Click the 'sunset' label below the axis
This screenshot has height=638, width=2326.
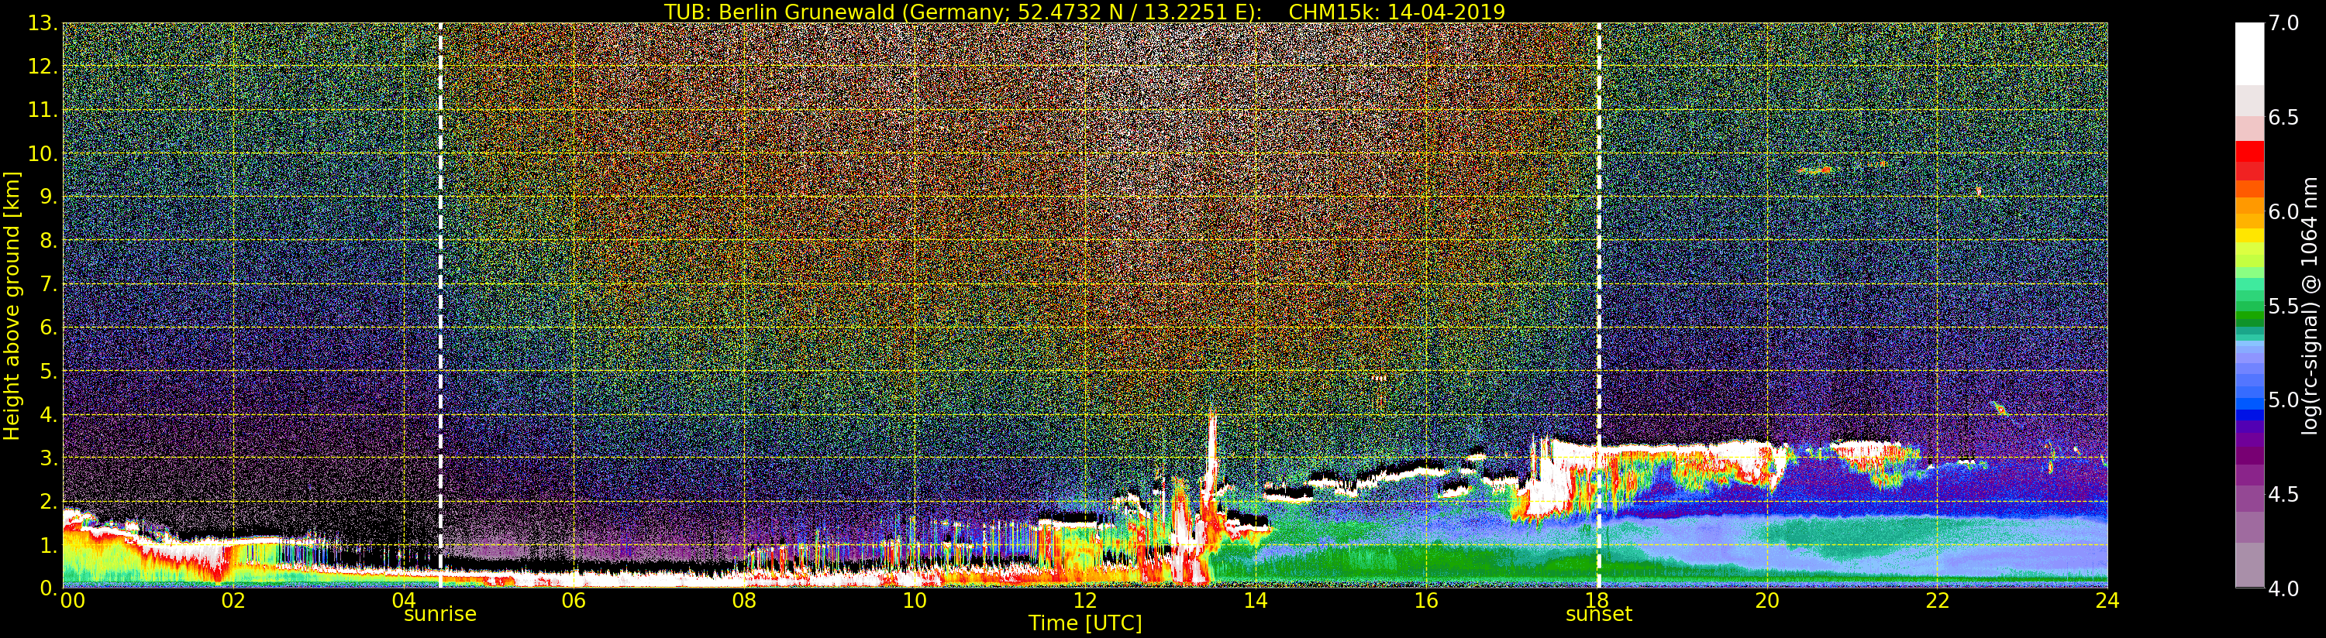coord(1598,614)
